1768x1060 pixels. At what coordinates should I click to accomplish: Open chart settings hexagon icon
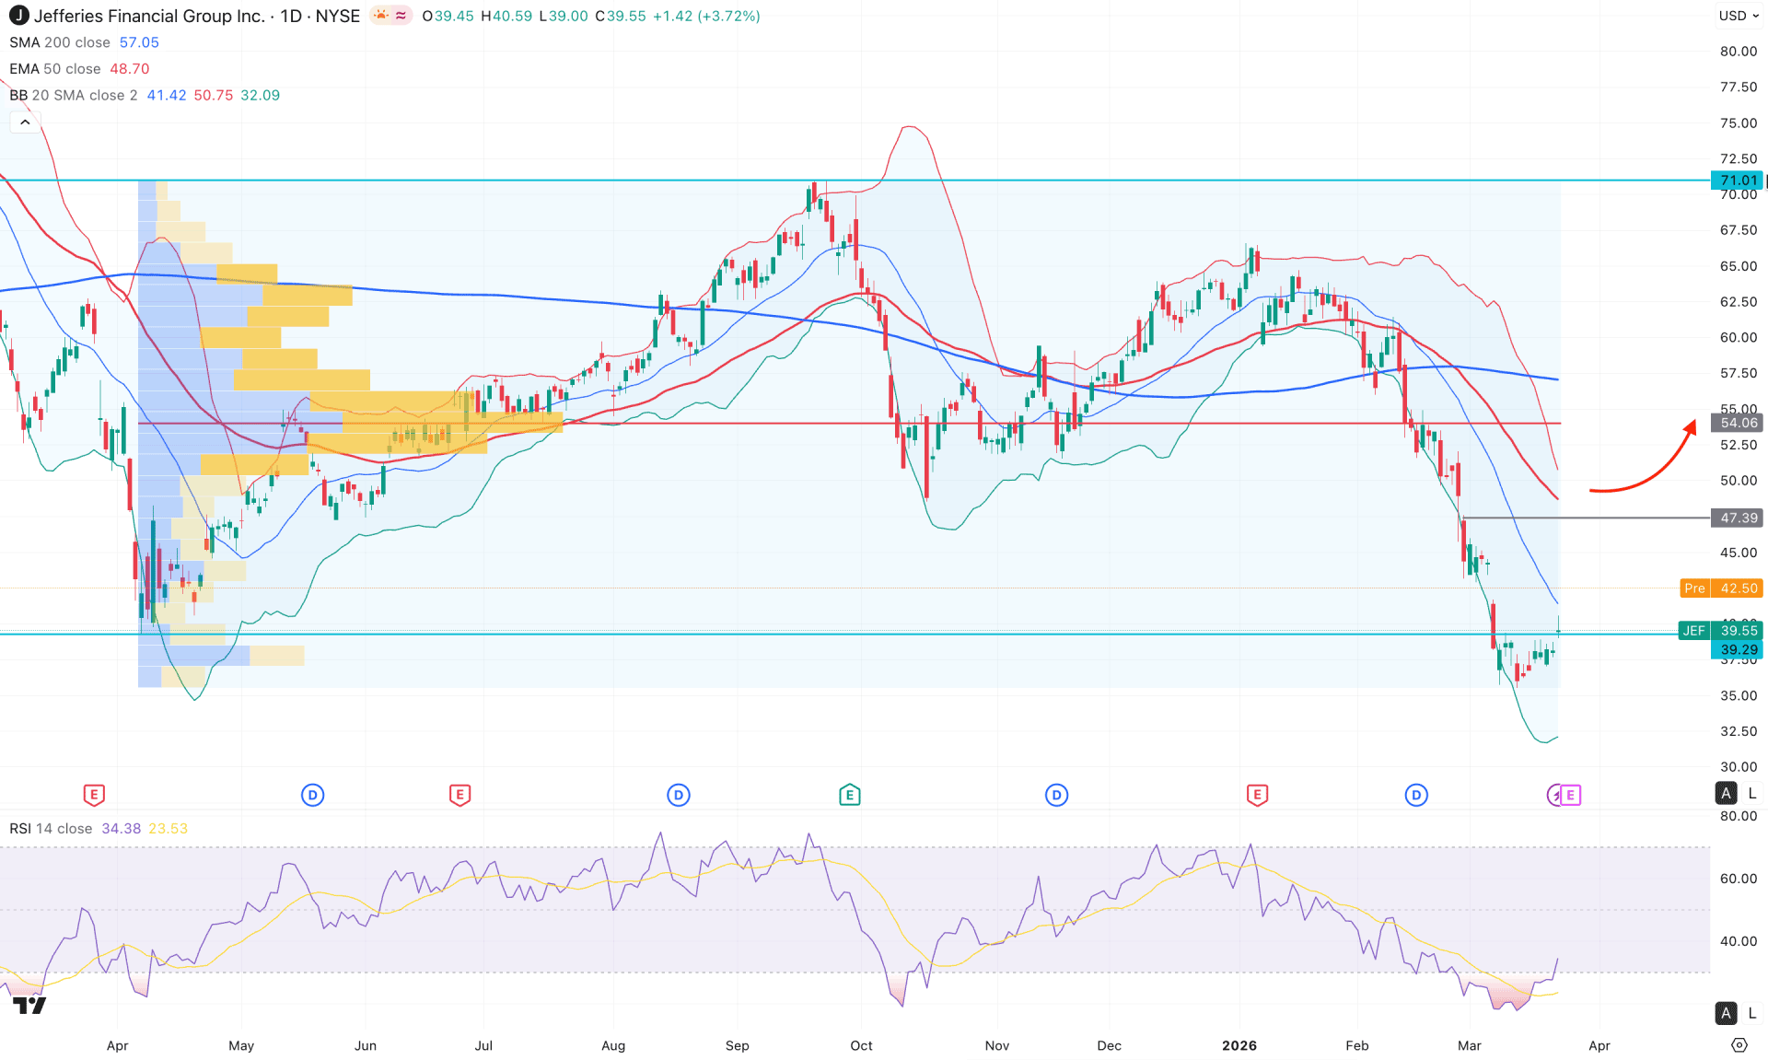coord(1739,1045)
